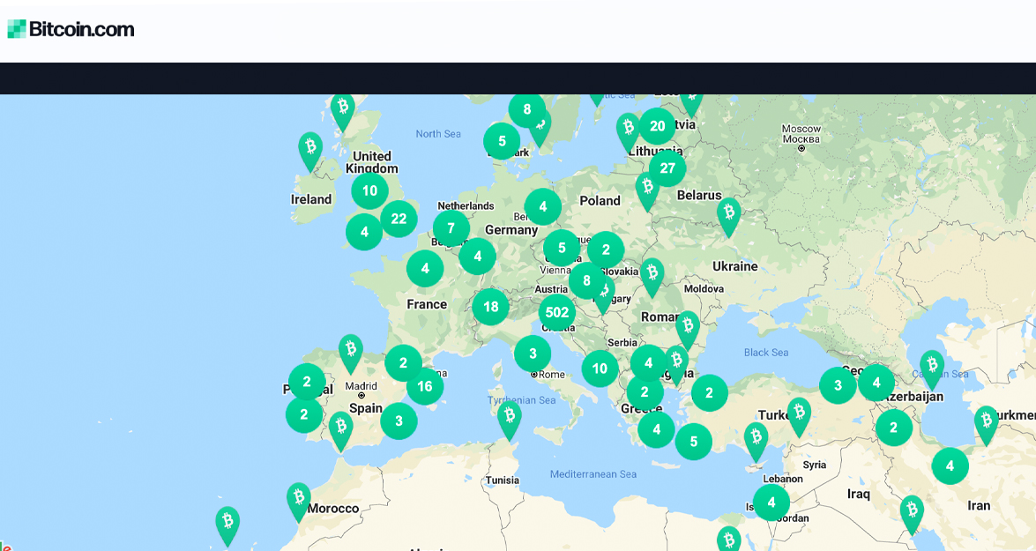Click the 10 cluster over the Adriatic coast
Image resolution: width=1036 pixels, height=551 pixels.
point(600,369)
